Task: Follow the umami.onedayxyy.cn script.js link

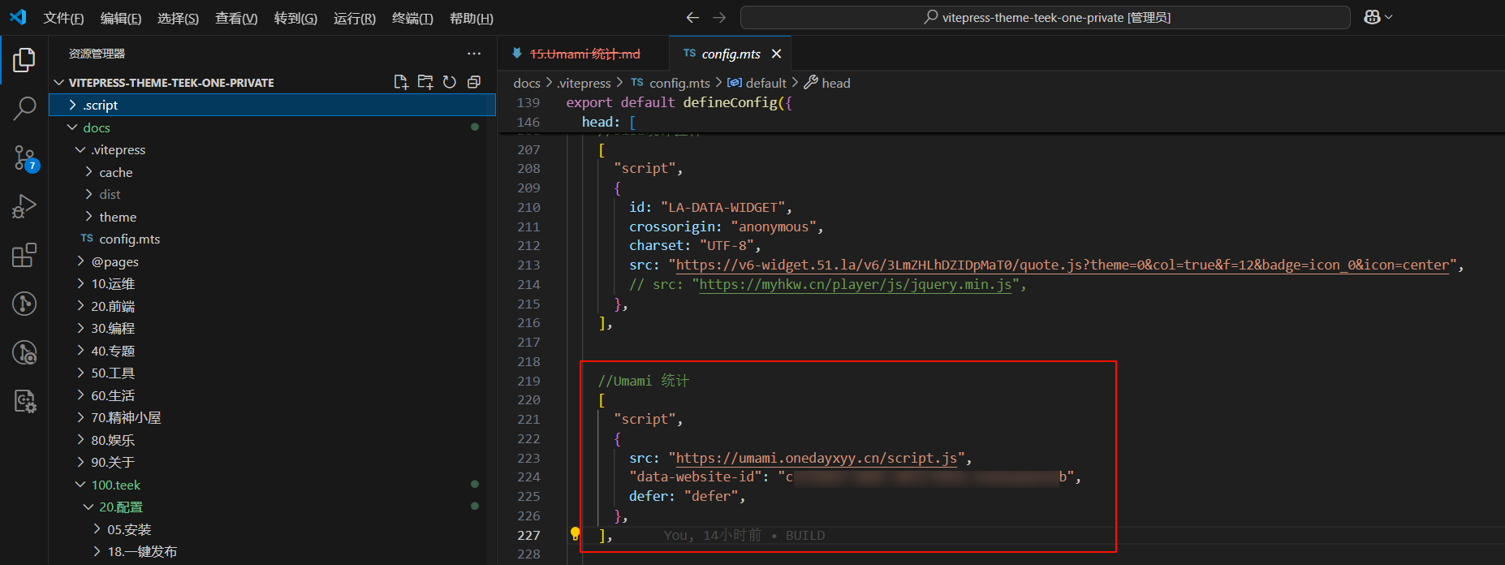Action: 817,458
